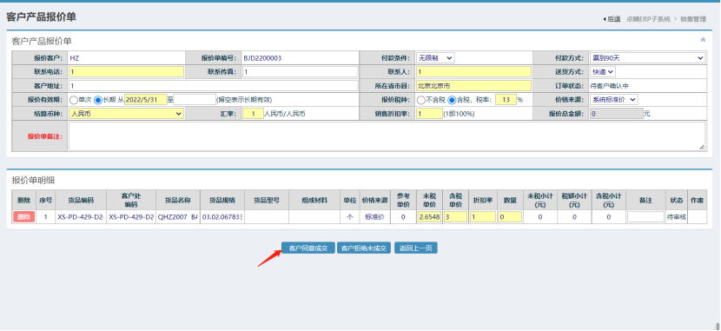This screenshot has width=721, height=331.
Task: Open the 付款方式 票到90天 dropdown
Action: point(647,58)
